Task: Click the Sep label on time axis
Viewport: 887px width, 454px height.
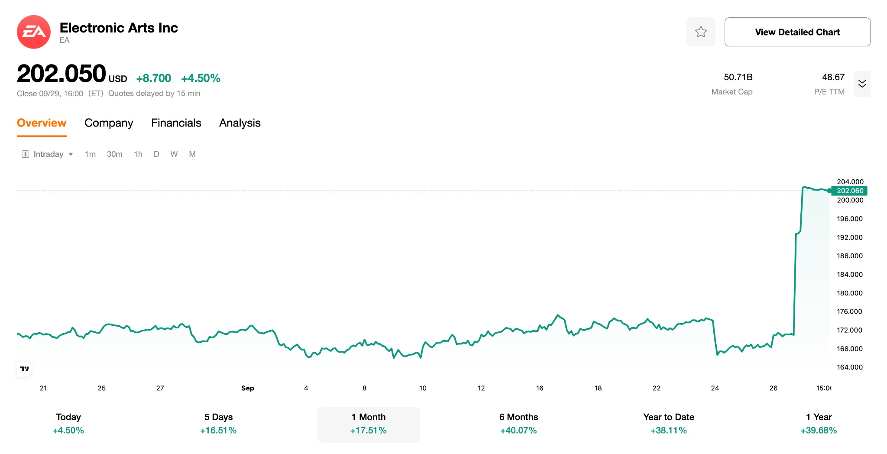Action: click(x=248, y=388)
